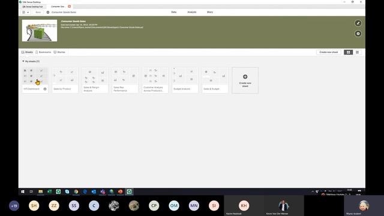Select participant avatar OM
This screenshot has width=384, height=216.
pos(174,206)
